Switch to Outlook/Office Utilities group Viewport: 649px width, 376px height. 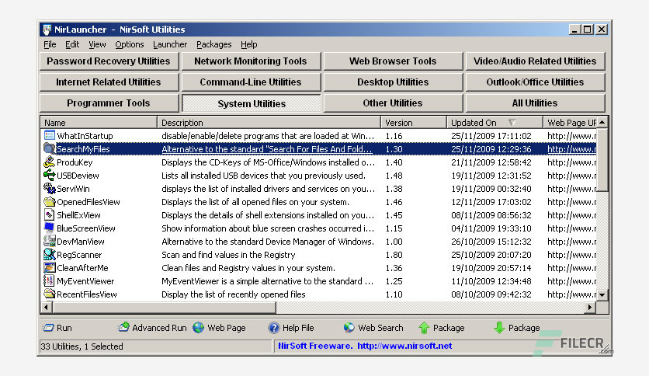pos(535,82)
